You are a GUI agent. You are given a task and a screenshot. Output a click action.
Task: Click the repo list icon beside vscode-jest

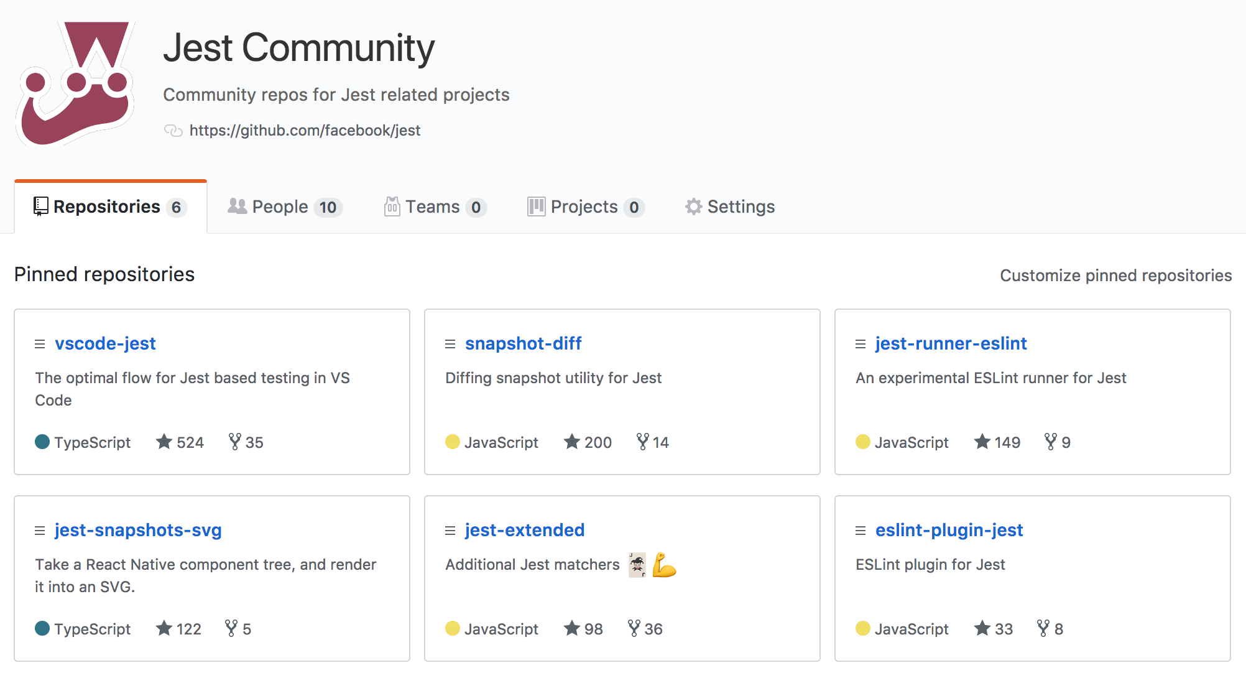click(x=39, y=343)
